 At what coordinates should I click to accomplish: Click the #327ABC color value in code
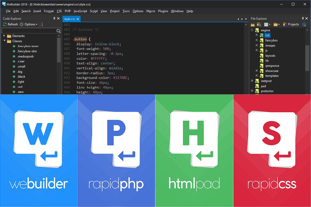(x=121, y=78)
